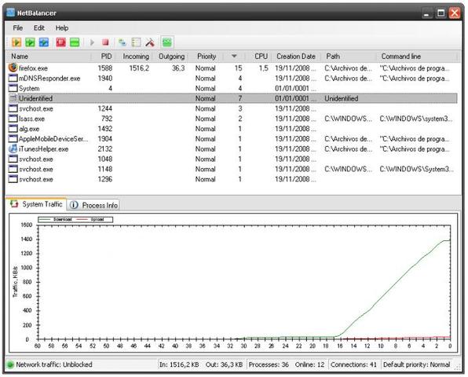Minimize the NetBalancer window
The width and height of the screenshot is (468, 377).
pos(426,13)
